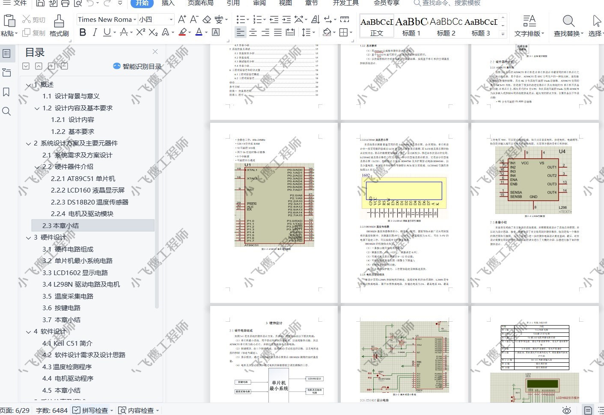This screenshot has height=415, width=604.
Task: Toggle Bold formatting
Action: pos(83,32)
